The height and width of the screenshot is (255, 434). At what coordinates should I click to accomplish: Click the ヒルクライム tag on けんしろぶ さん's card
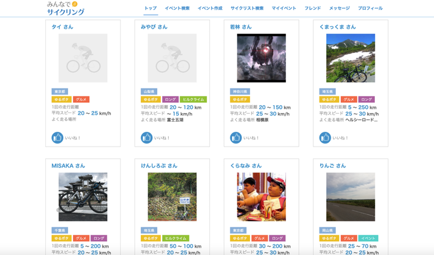tap(176, 238)
